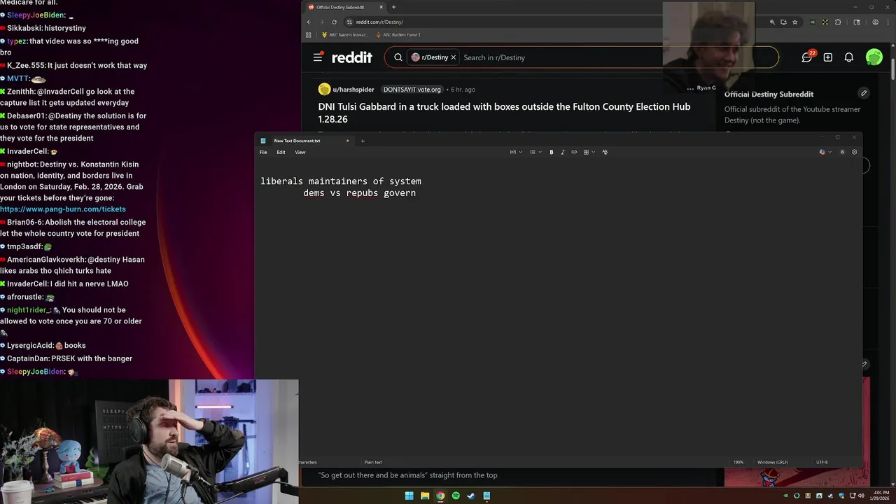Close the New Text Document.txt tab
This screenshot has height=504, width=896.
click(347, 141)
